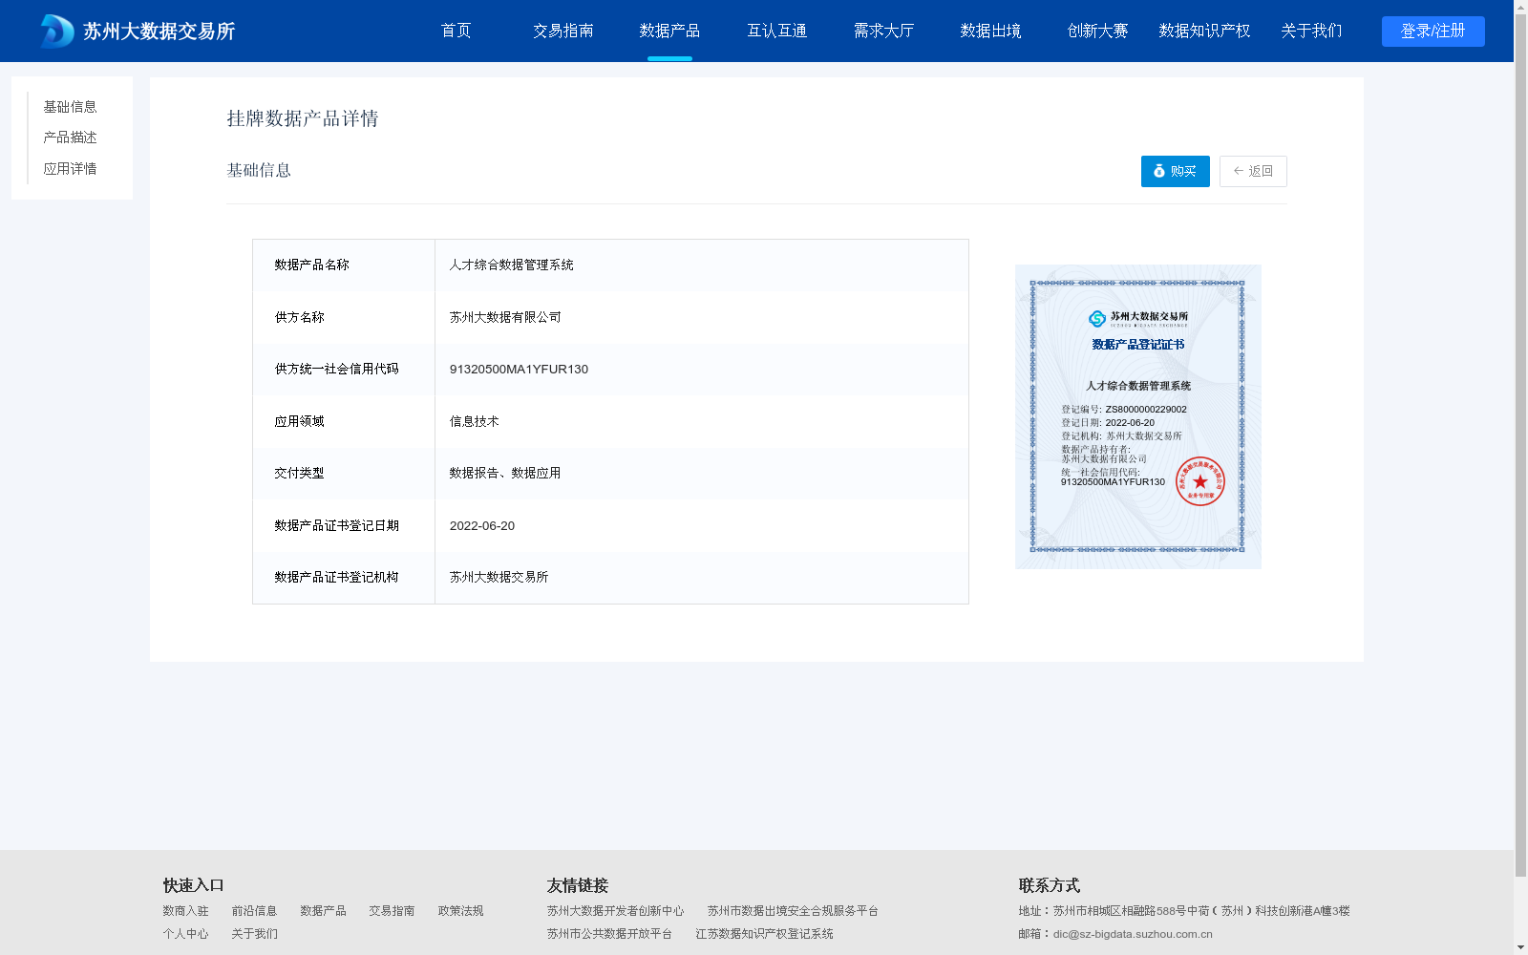Click footer link 数商入驻
The image size is (1528, 955).
coord(185,911)
